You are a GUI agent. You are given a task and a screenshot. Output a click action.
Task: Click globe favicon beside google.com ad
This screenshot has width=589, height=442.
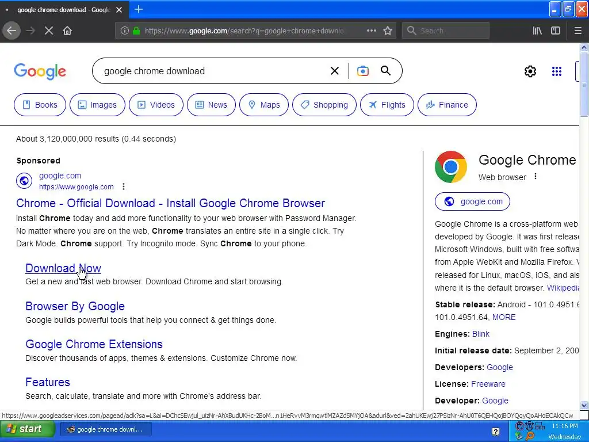coord(24,181)
